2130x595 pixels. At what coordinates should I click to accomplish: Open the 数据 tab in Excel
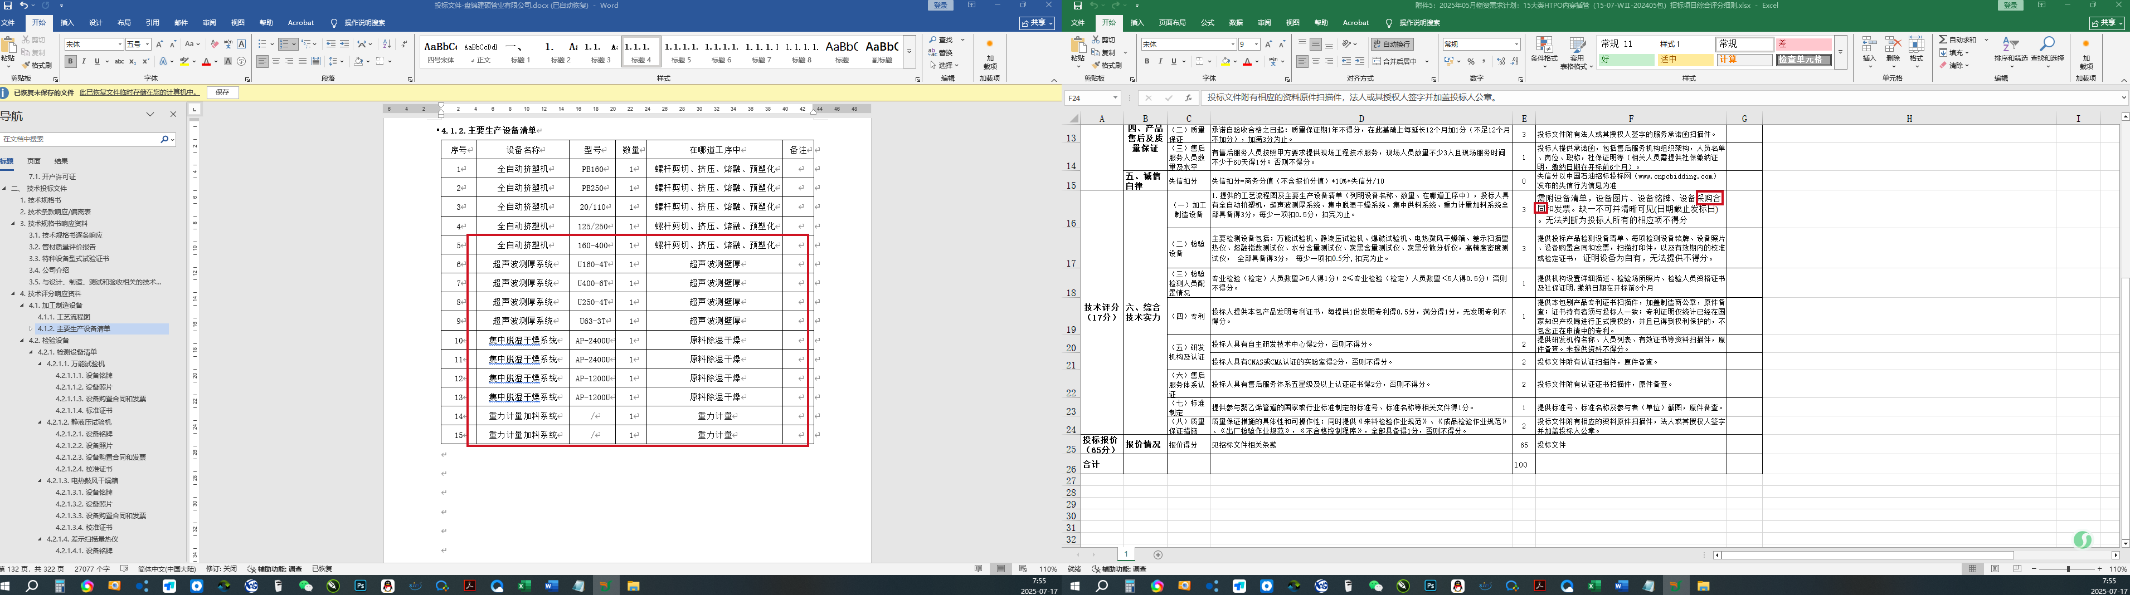[x=1236, y=23]
